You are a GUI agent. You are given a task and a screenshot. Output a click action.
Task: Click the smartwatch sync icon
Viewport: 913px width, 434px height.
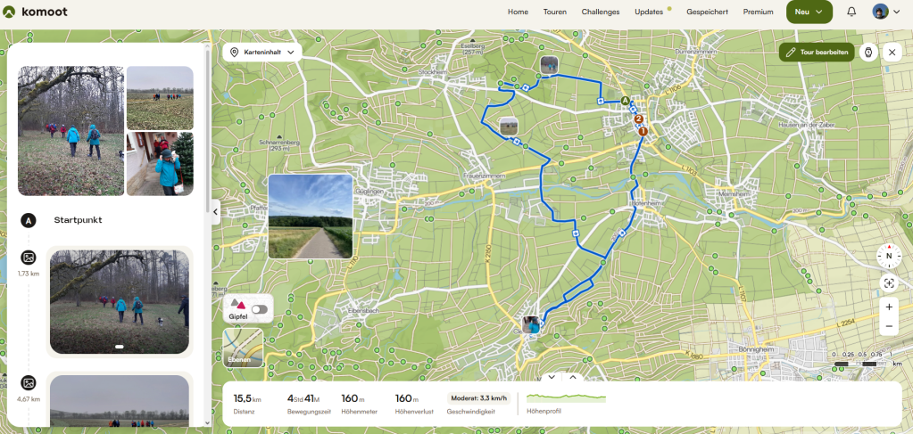tap(868, 52)
